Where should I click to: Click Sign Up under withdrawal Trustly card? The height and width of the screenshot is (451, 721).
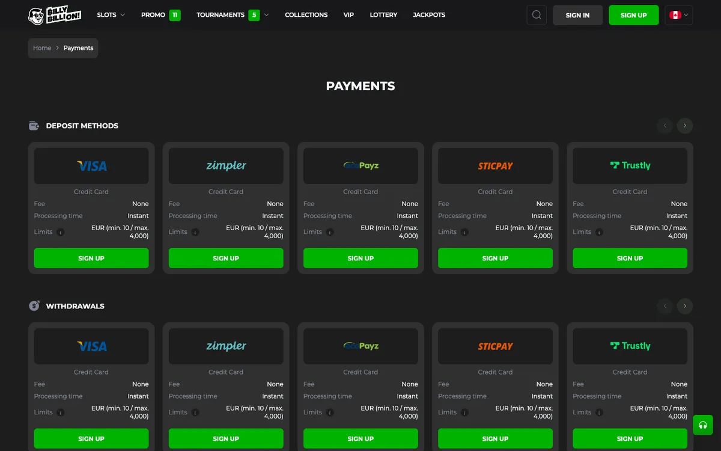click(630, 438)
